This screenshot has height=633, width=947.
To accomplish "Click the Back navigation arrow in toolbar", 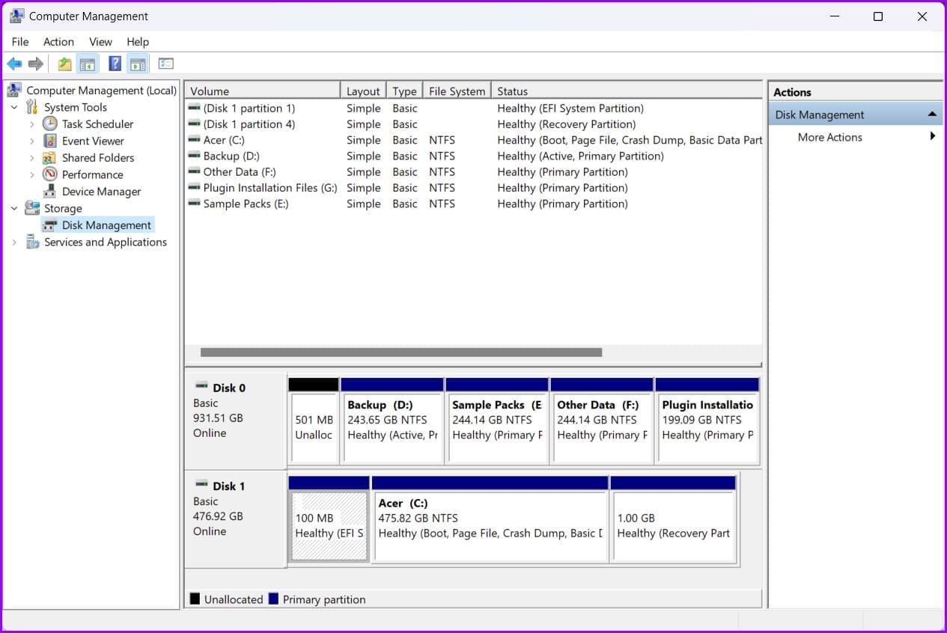I will (13, 64).
